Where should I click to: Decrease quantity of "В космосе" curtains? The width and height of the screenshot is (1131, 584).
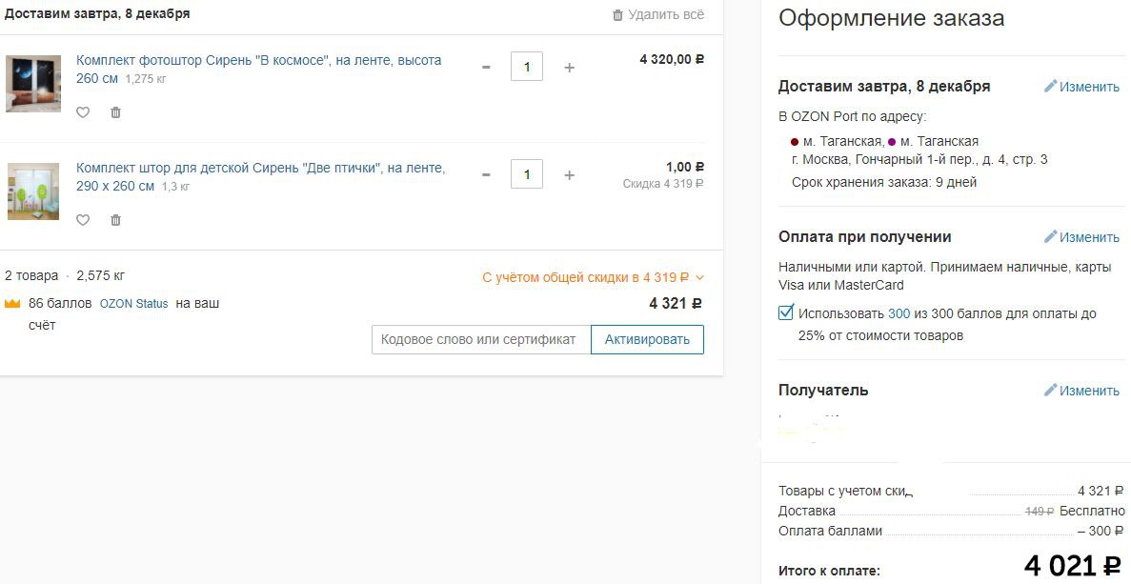(x=486, y=67)
